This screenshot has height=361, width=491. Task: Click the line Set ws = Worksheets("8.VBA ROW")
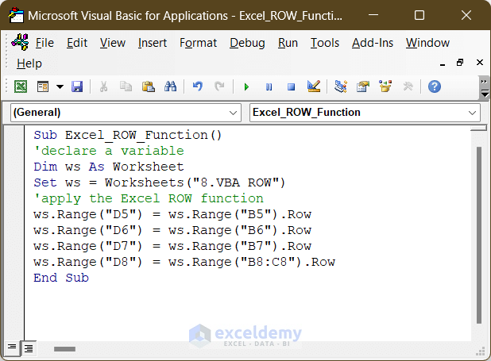point(160,182)
